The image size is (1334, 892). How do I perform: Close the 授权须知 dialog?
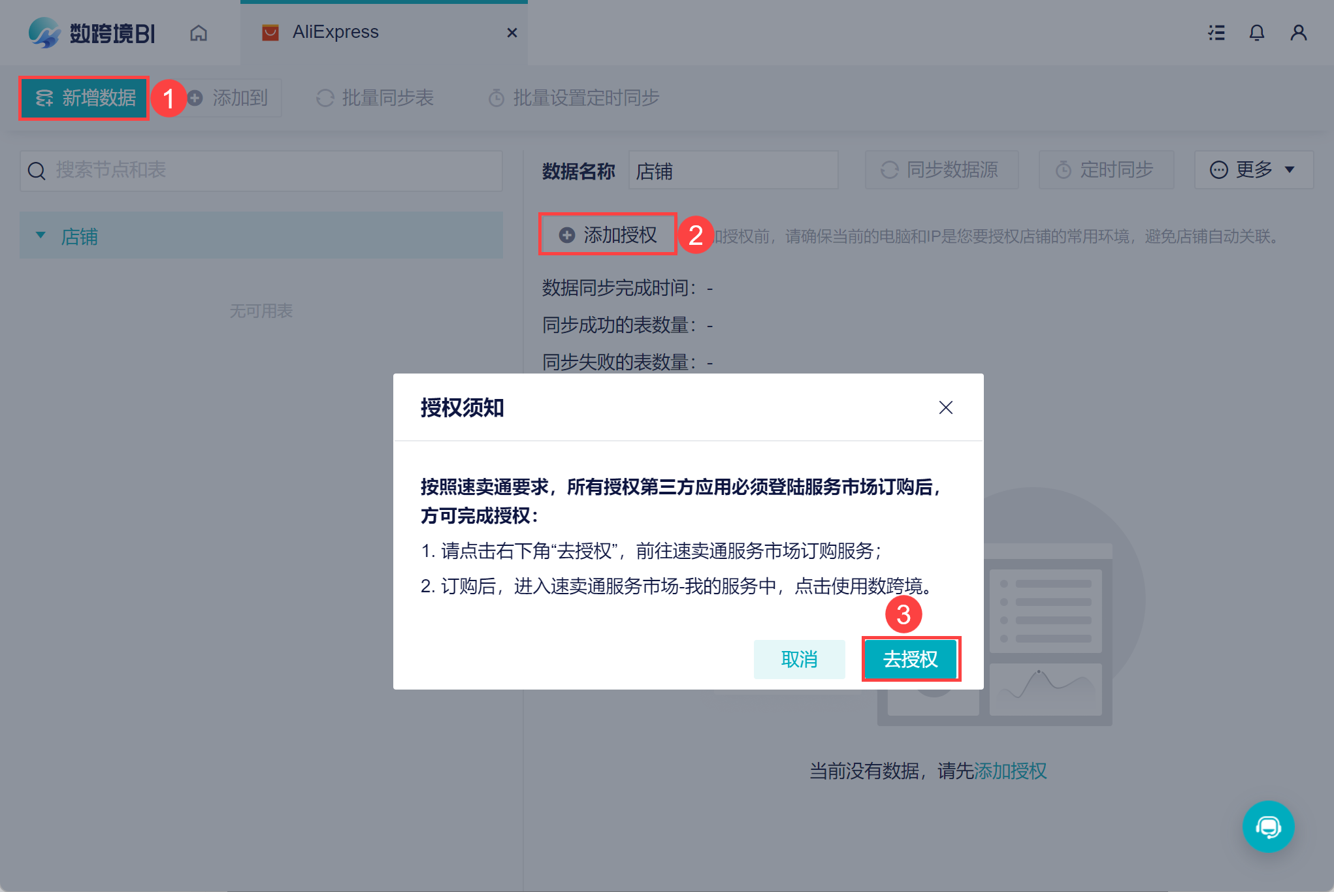[946, 407]
